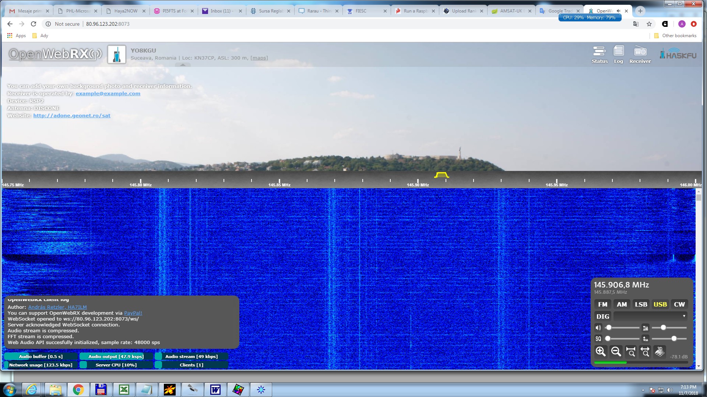Switch to the Haya2NOW browser tab
The image size is (707, 397).
tap(126, 11)
